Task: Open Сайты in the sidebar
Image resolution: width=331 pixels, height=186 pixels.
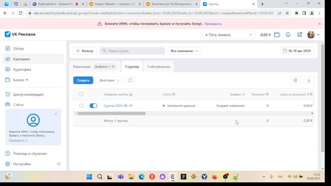Action: [18, 104]
